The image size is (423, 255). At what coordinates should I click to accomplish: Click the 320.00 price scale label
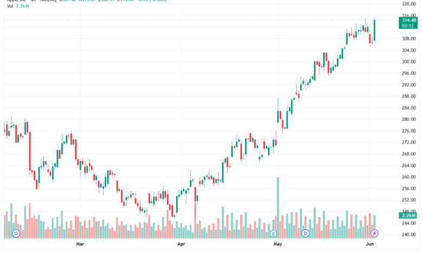(409, 4)
